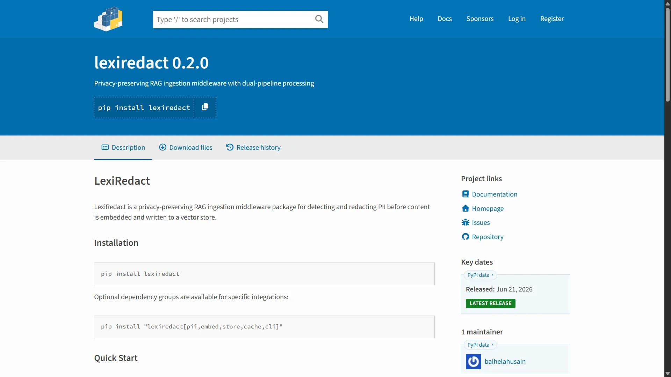671x377 pixels.
Task: Open the Issues project link
Action: pyautogui.click(x=481, y=222)
